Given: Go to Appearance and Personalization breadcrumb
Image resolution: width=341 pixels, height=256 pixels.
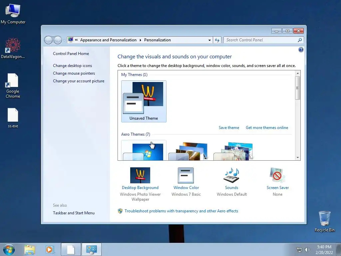Looking at the screenshot, I should point(108,40).
